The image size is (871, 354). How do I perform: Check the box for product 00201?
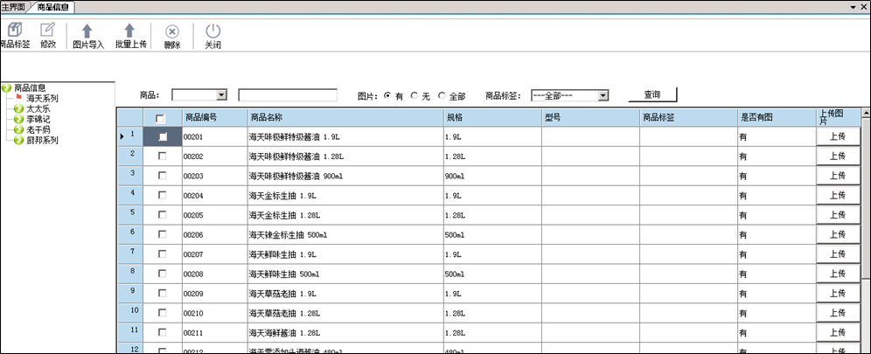(x=162, y=136)
